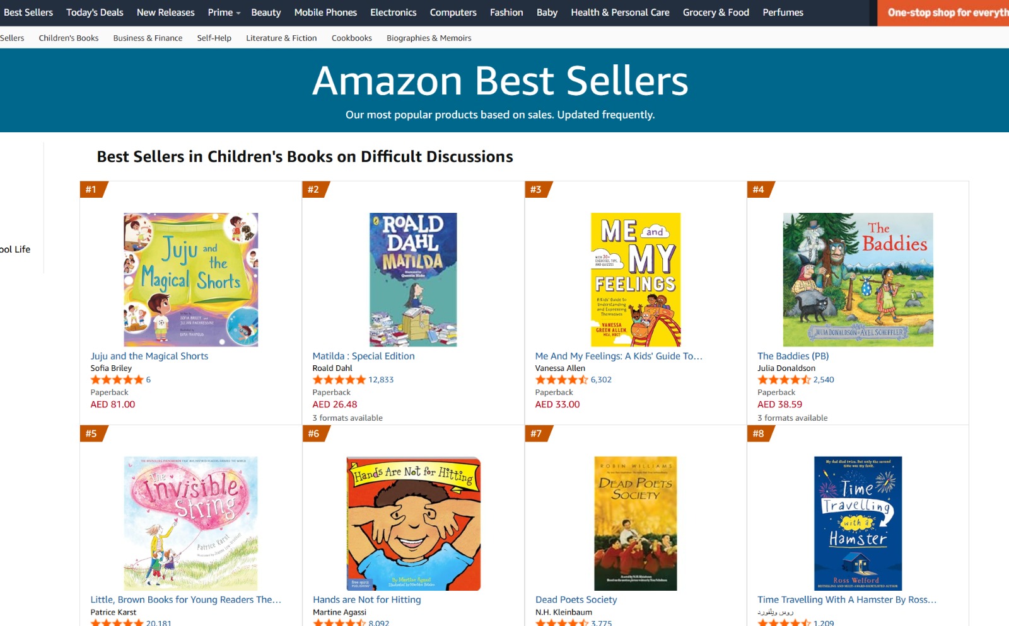Open Me And My Feelings 6,302 reviews
The image size is (1009, 626).
601,380
